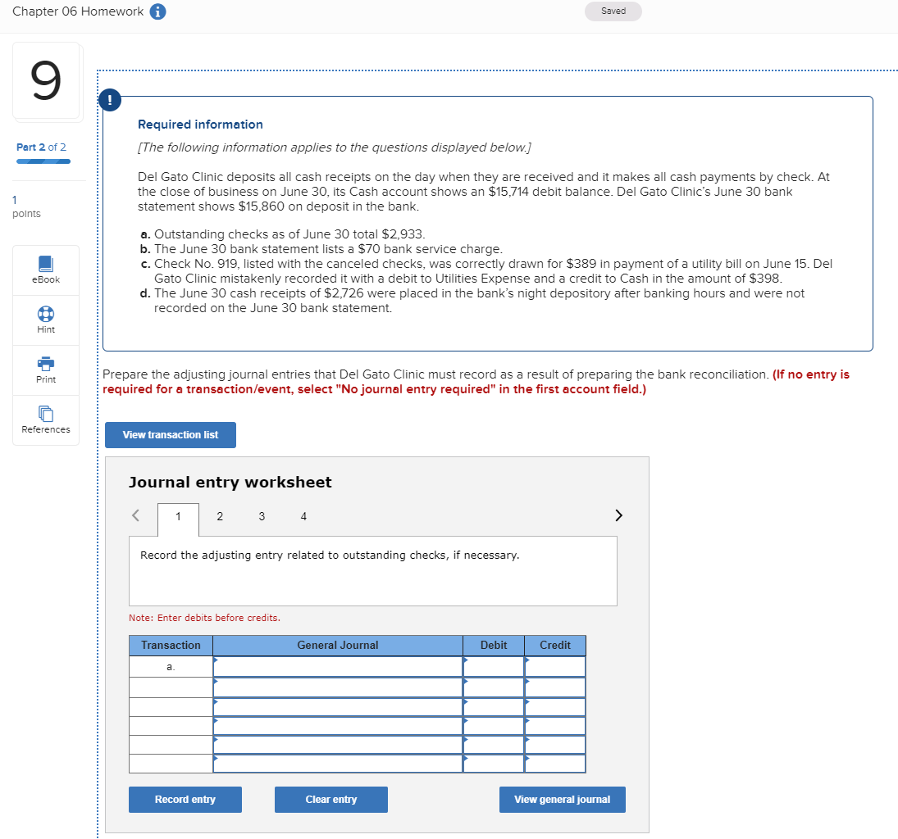This screenshot has width=898, height=839.
Task: Record the current journal entry
Action: click(x=185, y=799)
